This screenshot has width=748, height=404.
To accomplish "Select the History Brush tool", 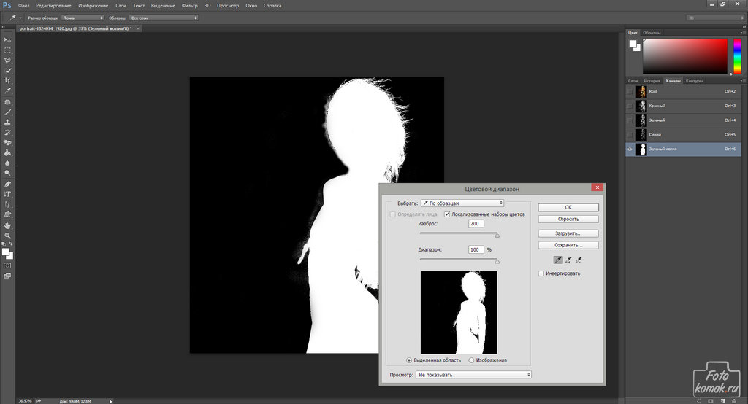I will click(7, 133).
